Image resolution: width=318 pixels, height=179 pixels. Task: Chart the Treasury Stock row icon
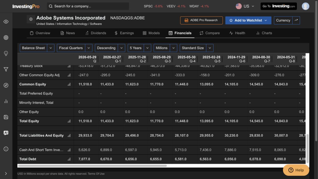(69, 66)
